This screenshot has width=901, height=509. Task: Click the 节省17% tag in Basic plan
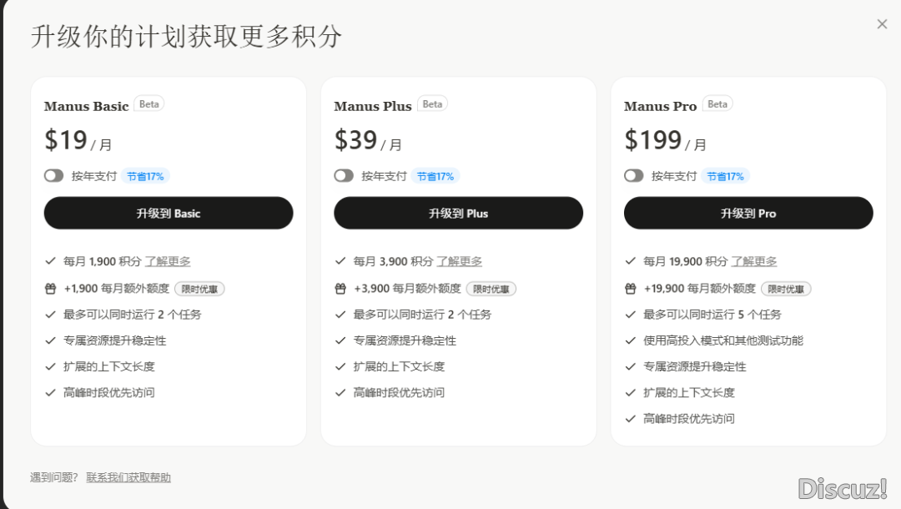[x=145, y=176]
